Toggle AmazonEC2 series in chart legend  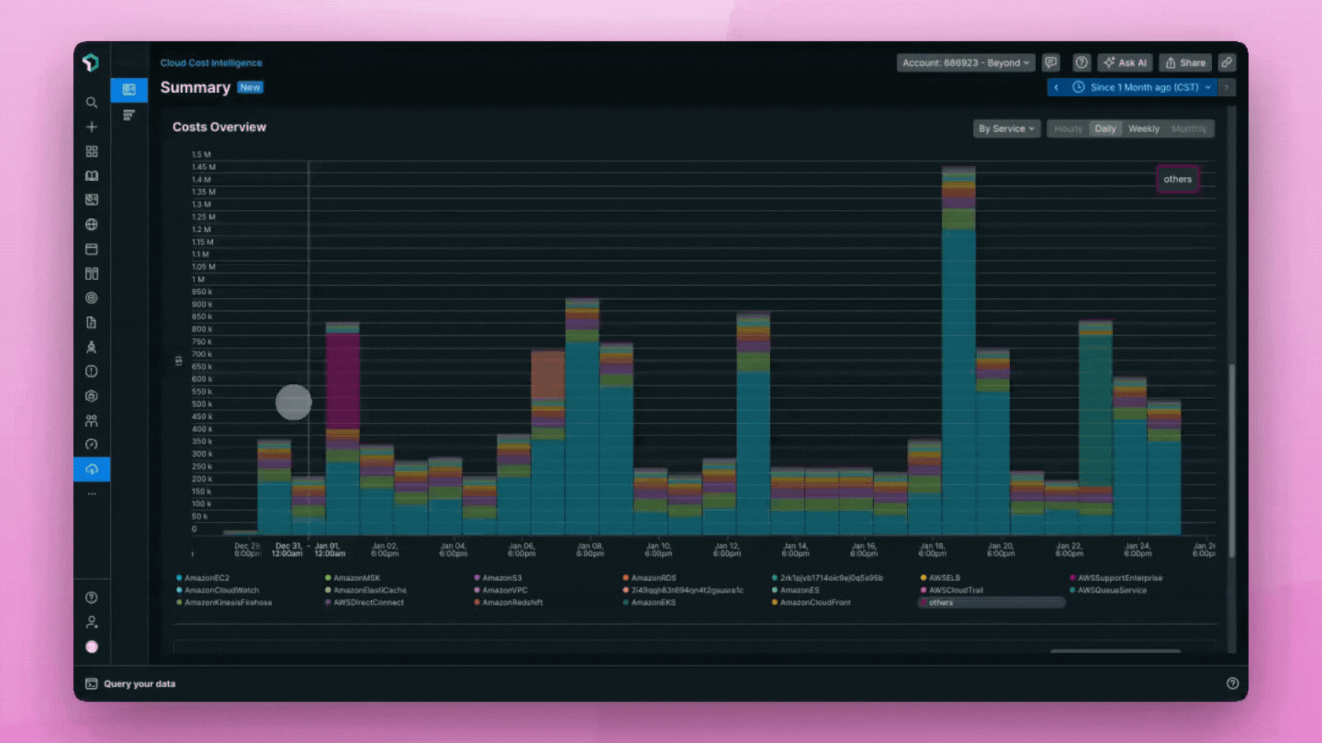[207, 578]
